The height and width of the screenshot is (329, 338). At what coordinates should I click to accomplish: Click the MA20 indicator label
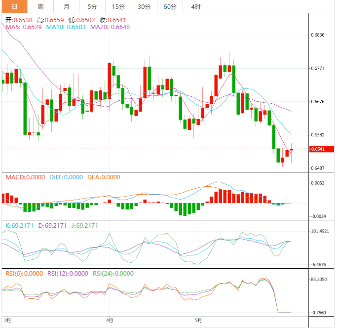tap(110, 27)
